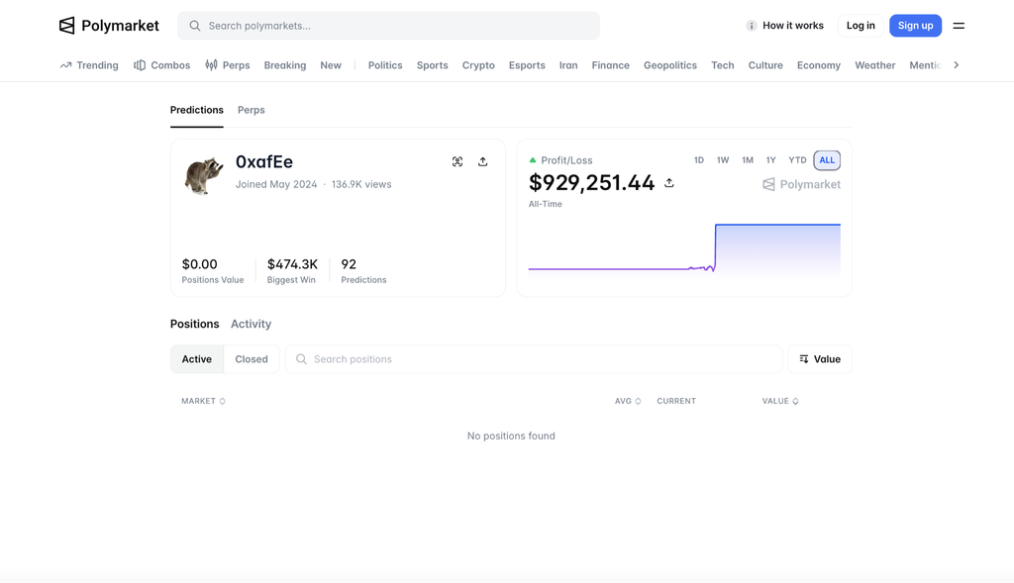Click the $929,251.44 profit amount

click(x=592, y=183)
